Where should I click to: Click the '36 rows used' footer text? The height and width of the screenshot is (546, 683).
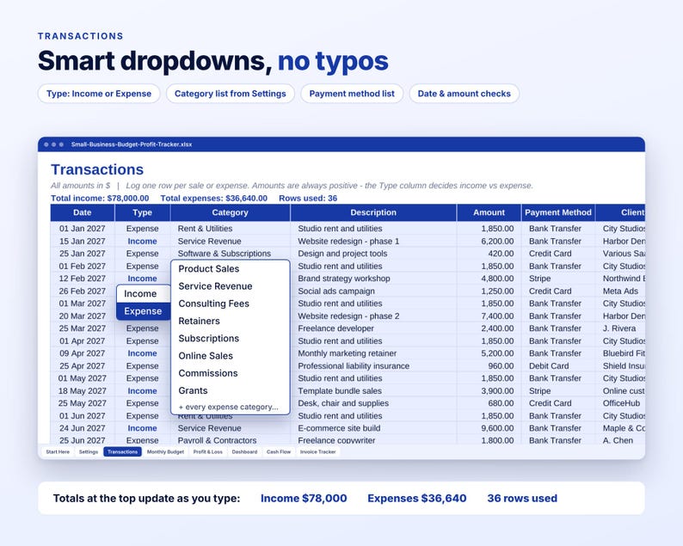tap(522, 498)
